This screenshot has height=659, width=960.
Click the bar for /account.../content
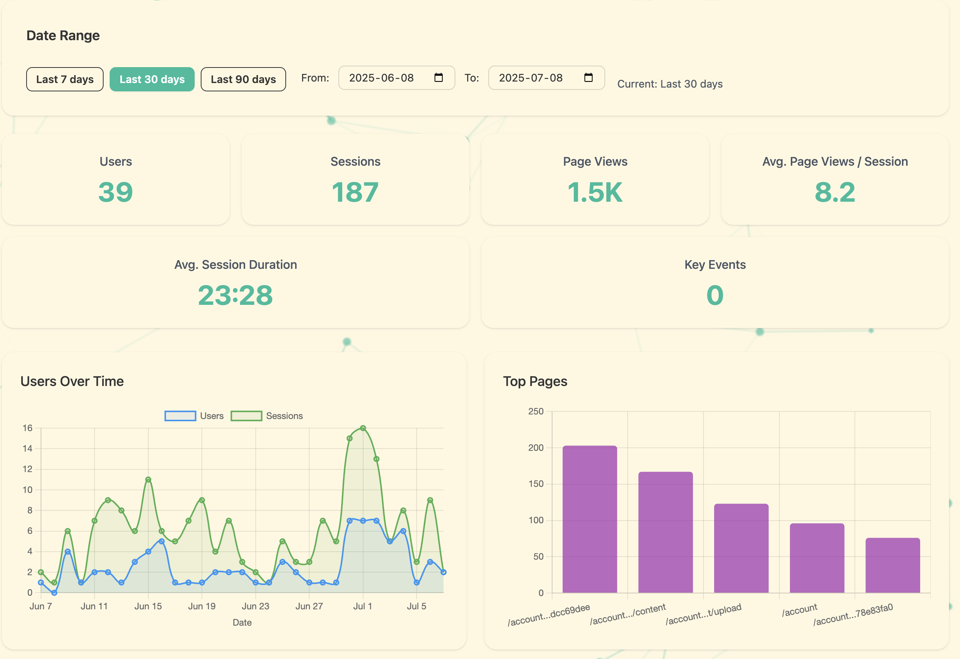665,533
